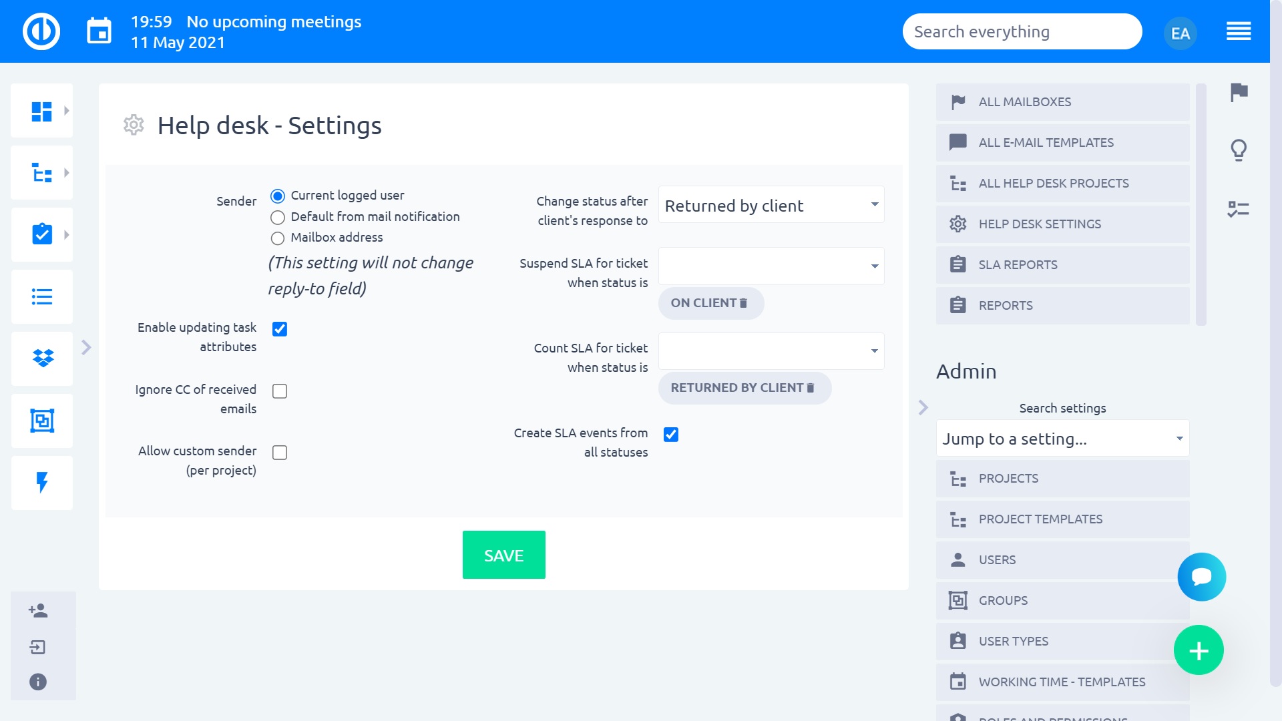Viewport: 1282px width, 721px height.
Task: Open the tasks clipboard sidebar icon
Action: tap(41, 234)
